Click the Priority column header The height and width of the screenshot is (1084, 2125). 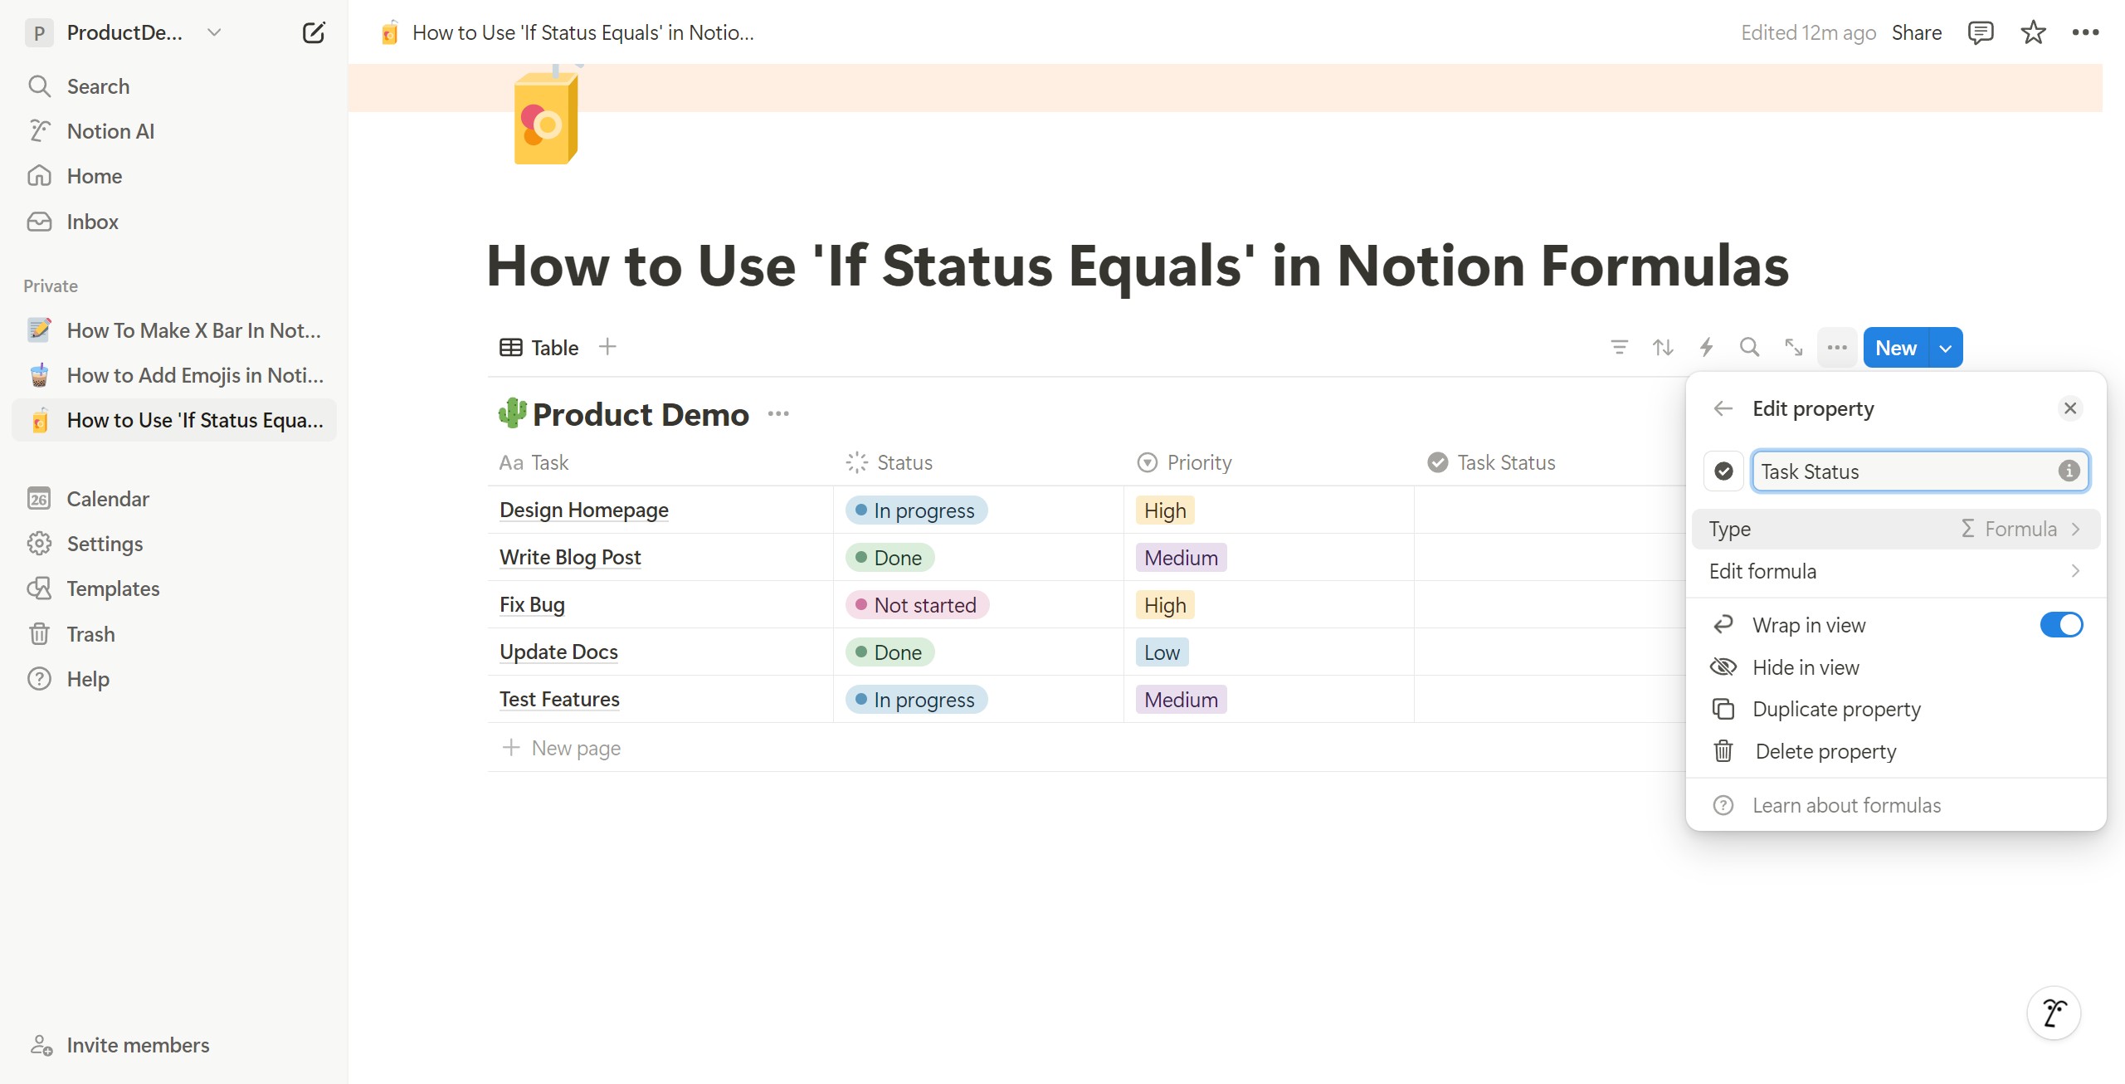coord(1269,462)
